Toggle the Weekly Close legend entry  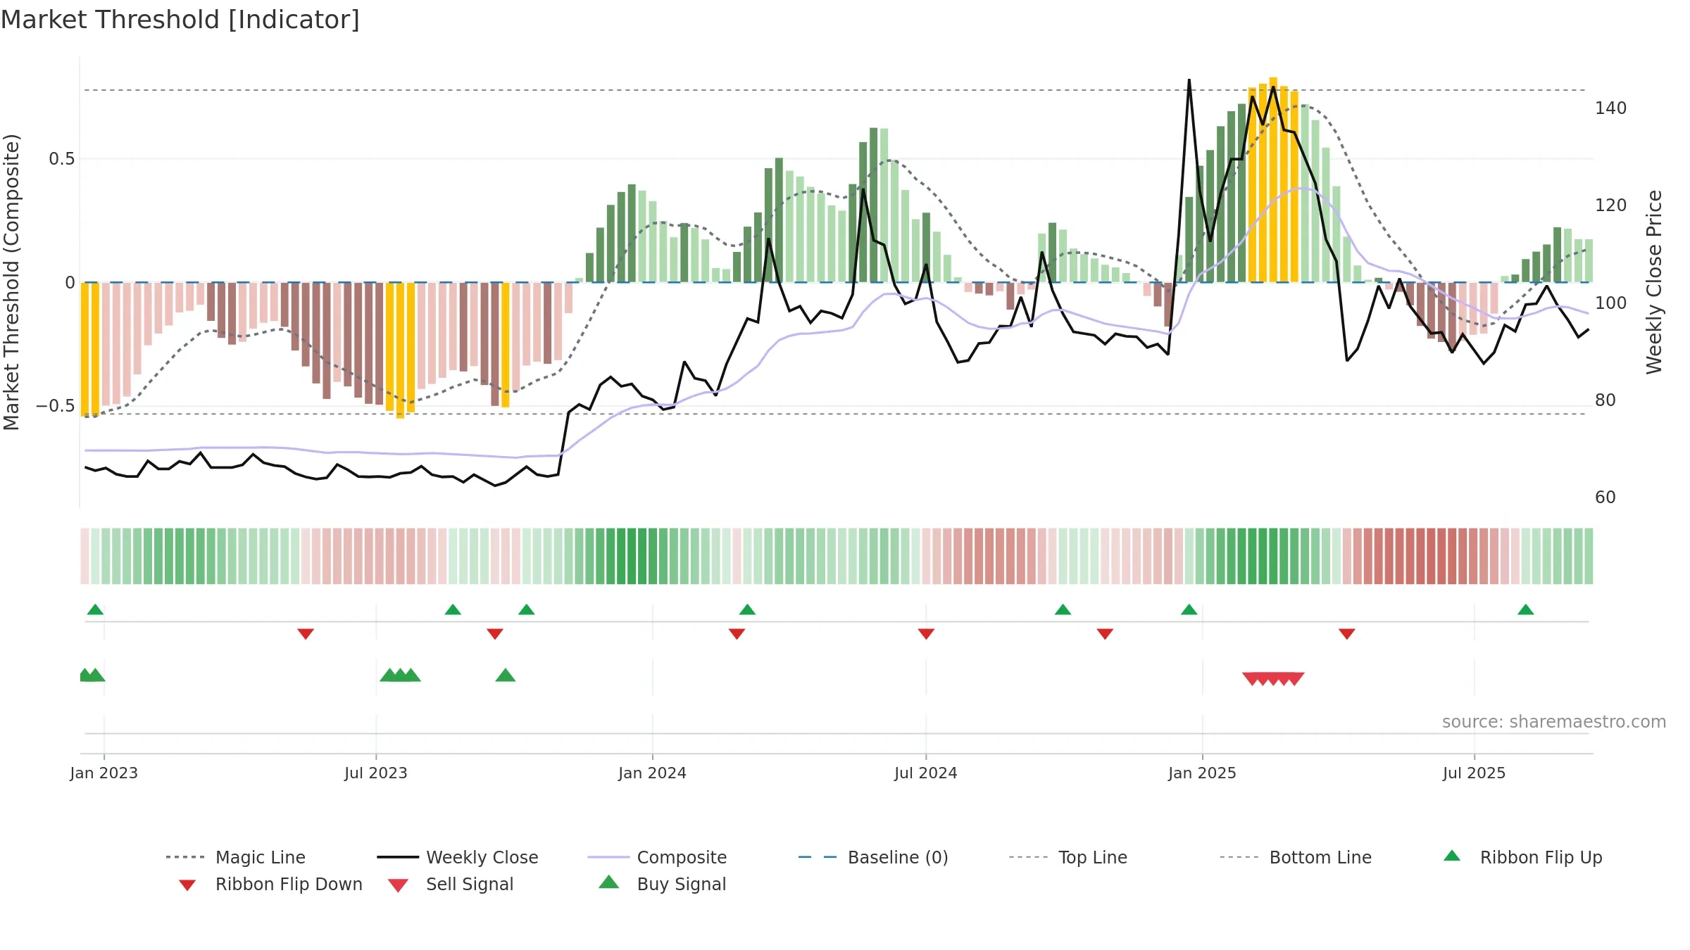[458, 857]
